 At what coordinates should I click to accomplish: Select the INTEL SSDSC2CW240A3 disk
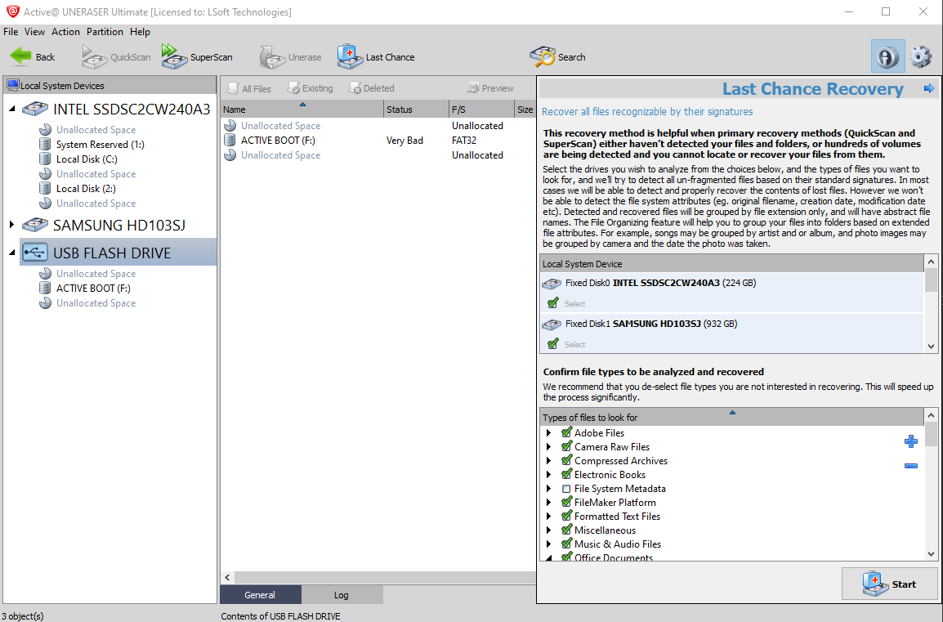coord(131,109)
